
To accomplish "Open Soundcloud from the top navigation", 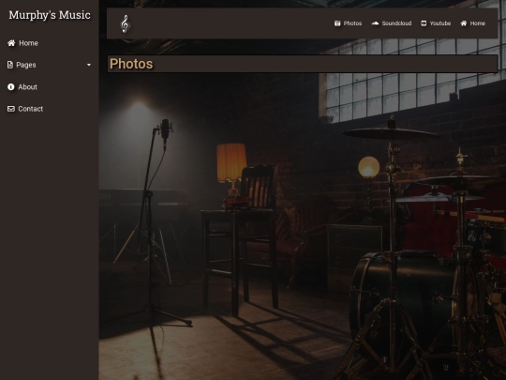I will coord(392,23).
